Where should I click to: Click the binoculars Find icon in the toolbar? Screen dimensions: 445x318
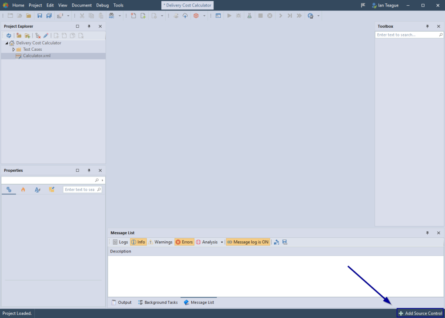click(x=112, y=16)
